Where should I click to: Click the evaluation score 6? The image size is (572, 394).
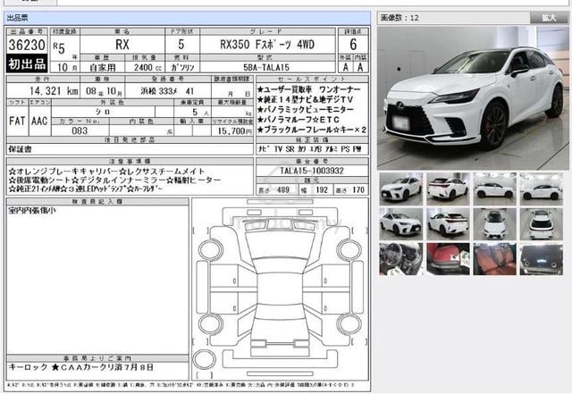click(353, 45)
